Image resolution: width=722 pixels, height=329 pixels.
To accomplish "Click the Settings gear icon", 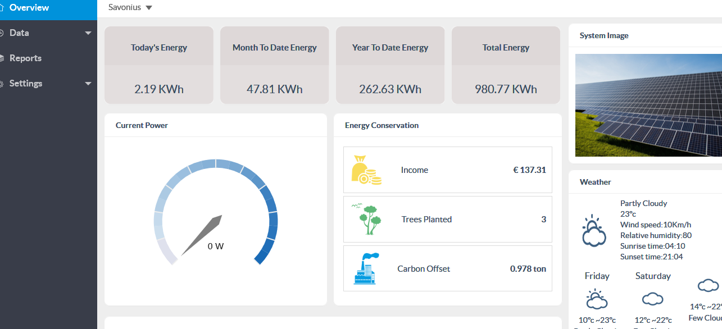I will (x=2, y=84).
